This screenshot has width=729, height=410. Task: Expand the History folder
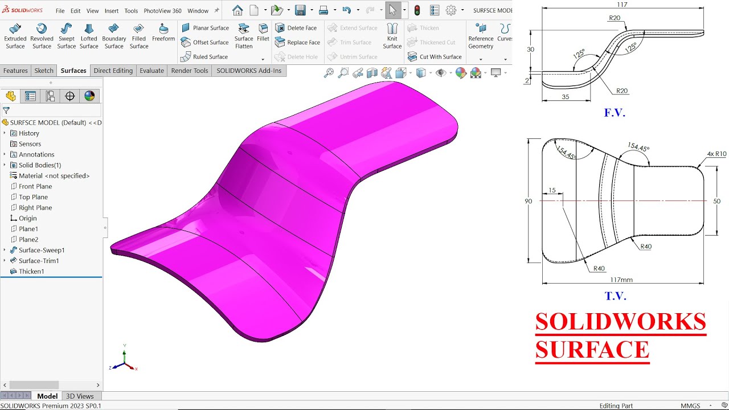(5, 133)
